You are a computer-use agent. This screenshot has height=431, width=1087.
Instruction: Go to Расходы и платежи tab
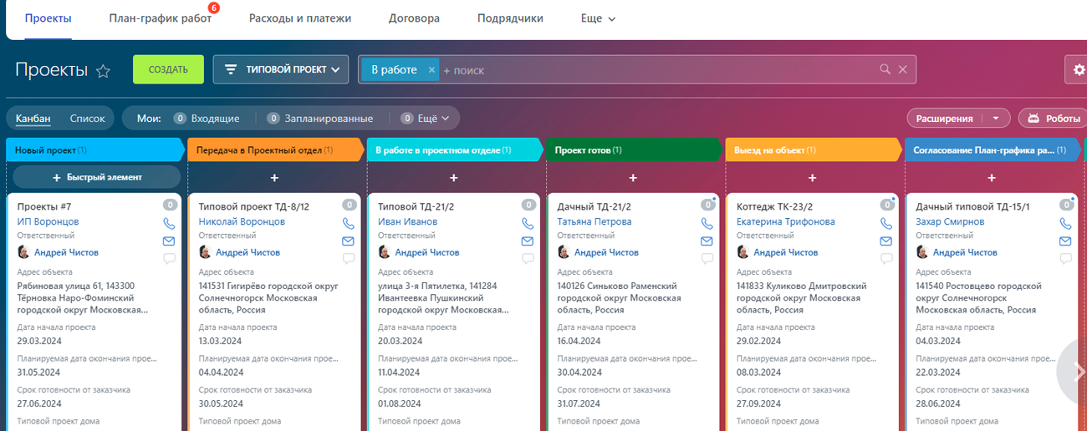[x=300, y=18]
